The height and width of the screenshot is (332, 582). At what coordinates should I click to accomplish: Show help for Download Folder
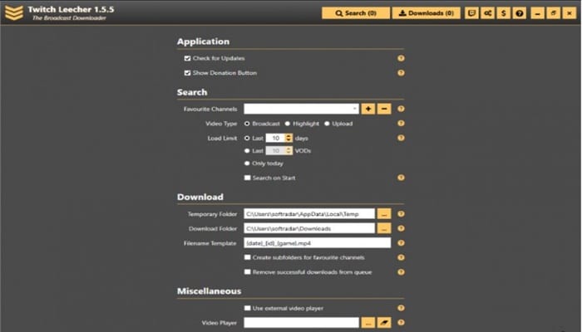coord(401,228)
